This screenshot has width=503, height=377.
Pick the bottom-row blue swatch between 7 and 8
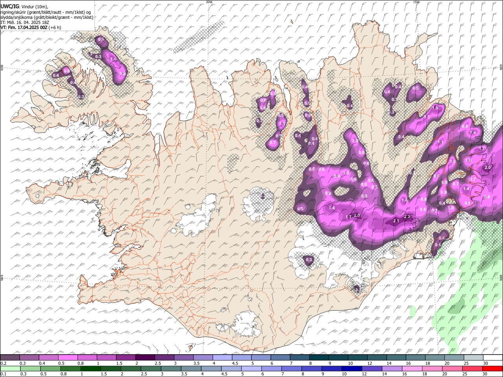291,368
